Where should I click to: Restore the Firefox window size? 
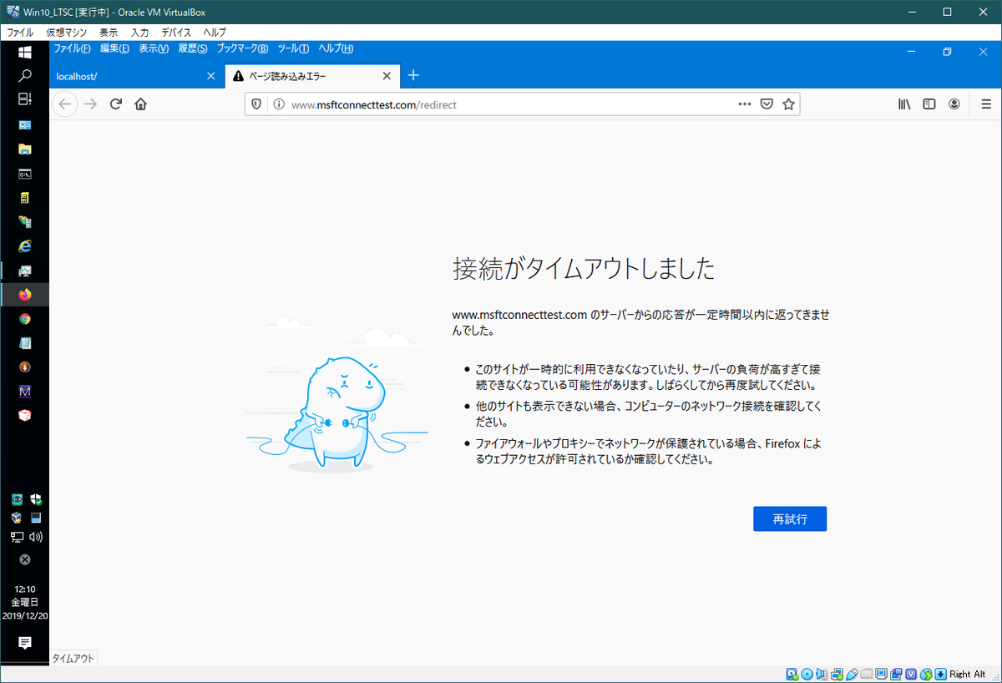click(x=947, y=52)
